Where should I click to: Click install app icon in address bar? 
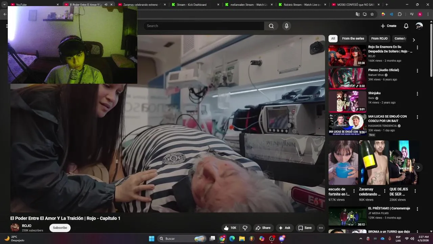(x=365, y=14)
